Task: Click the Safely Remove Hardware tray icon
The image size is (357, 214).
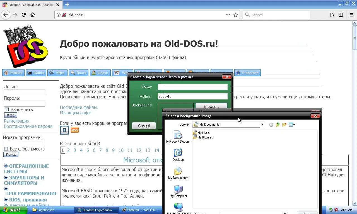Action: coord(331,210)
